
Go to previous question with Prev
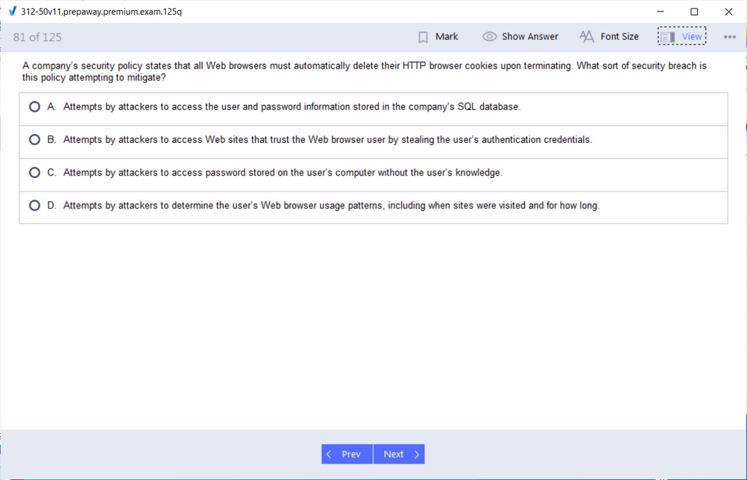[347, 454]
